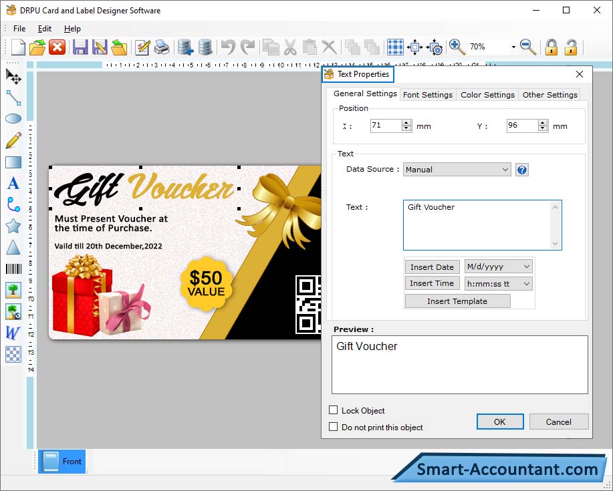Toggle the grid view icon
This screenshot has height=491, width=613.
click(395, 47)
